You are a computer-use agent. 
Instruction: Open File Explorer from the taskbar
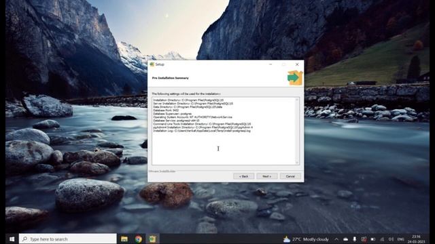click(124, 239)
